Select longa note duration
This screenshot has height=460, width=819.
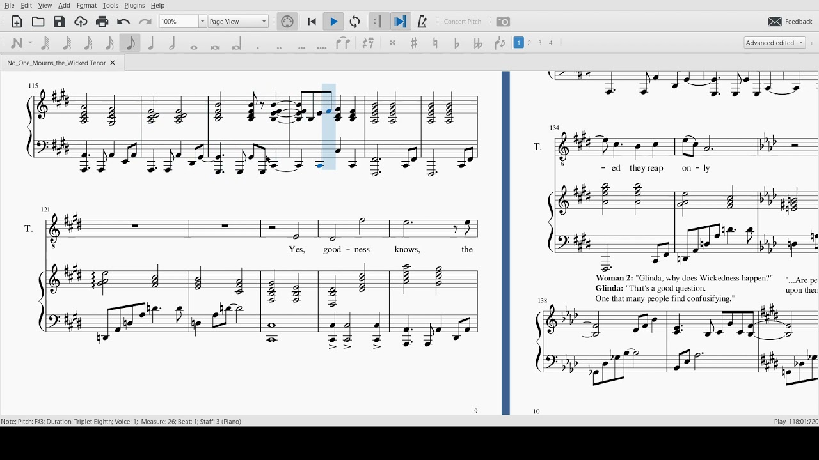tap(237, 43)
